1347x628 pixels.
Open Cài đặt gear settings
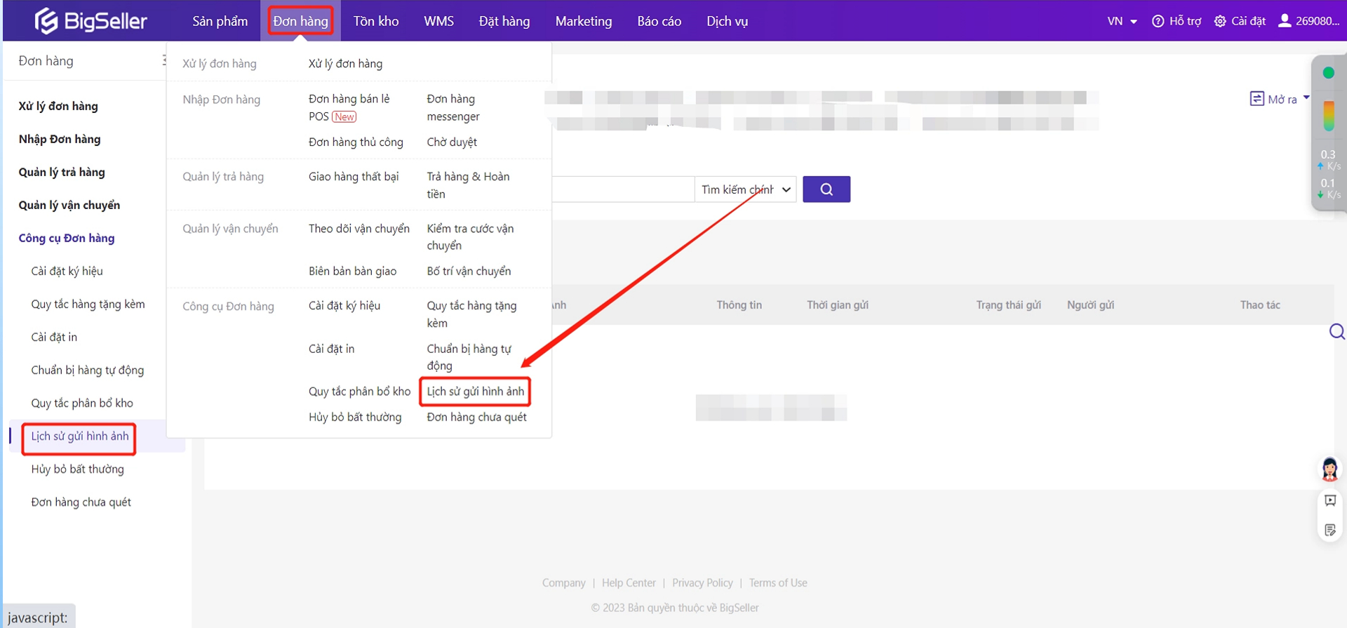coord(1220,21)
